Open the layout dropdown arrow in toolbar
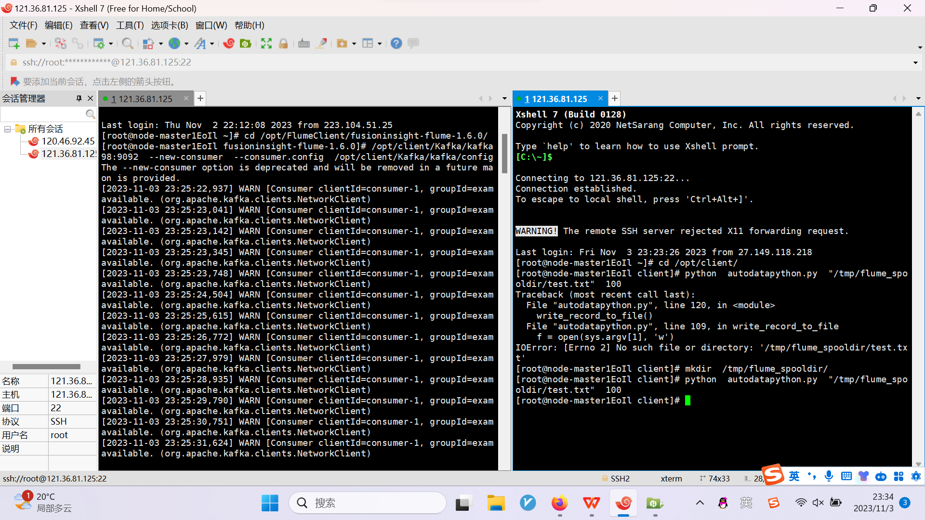Screen dimensions: 925x520 click(380, 44)
